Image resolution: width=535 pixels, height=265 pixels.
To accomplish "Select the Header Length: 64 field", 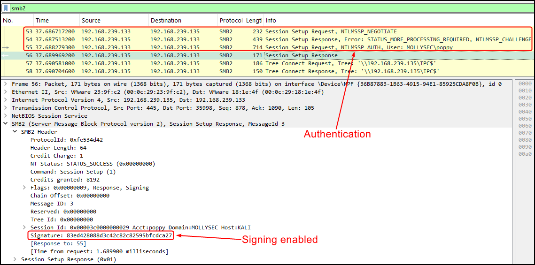I will (x=58, y=148).
